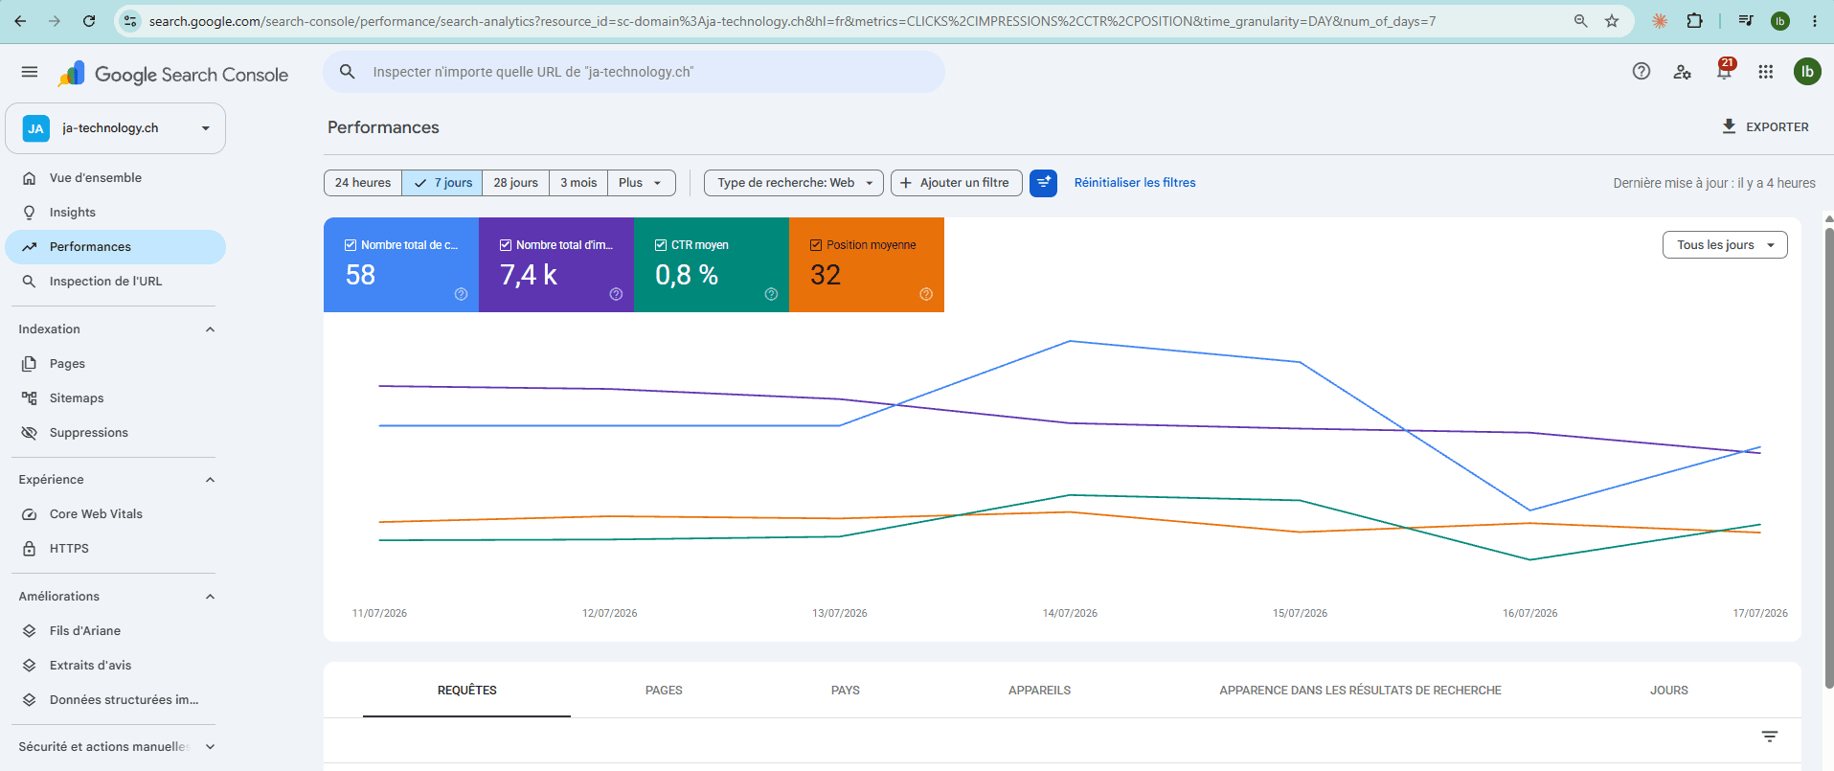Select the 7 jours date range
Image resolution: width=1834 pixels, height=771 pixels.
442,183
